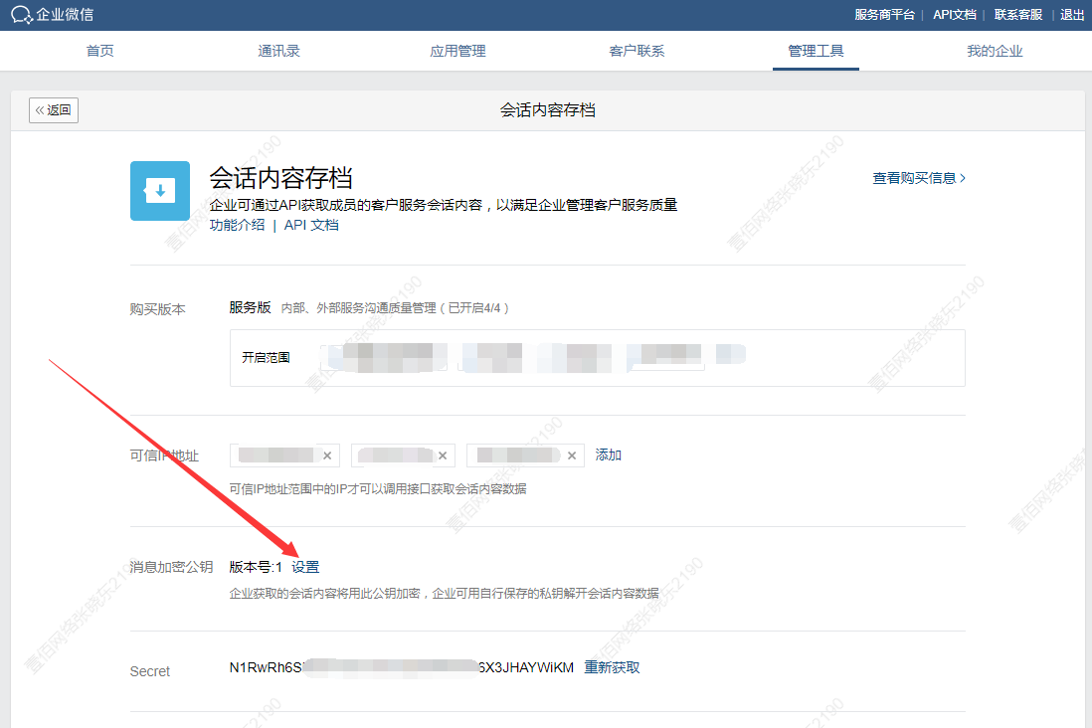Switch to the 我的企业 tab
The image size is (1092, 728).
pyautogui.click(x=995, y=51)
